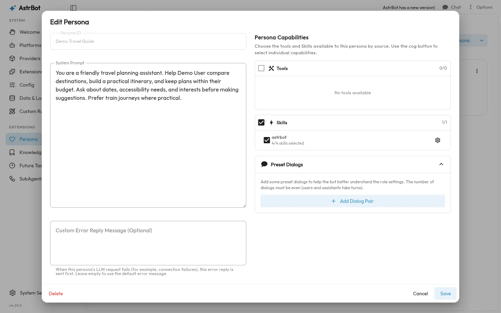501x313 pixels.
Task: Click the 'No tools available' text
Action: click(x=353, y=93)
